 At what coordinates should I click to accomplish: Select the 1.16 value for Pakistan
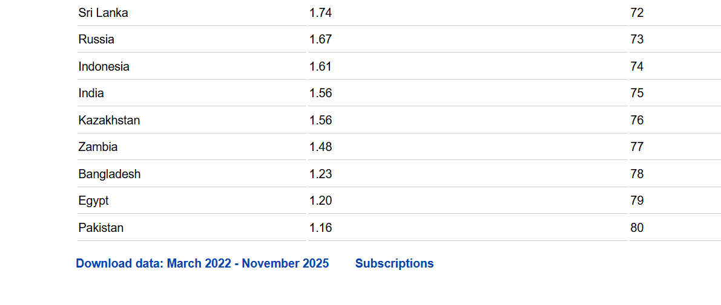coord(320,228)
